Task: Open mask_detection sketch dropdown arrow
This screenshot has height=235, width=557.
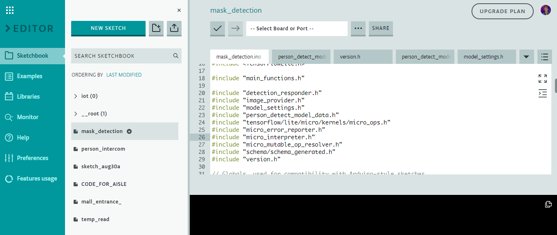Action: [x=129, y=131]
